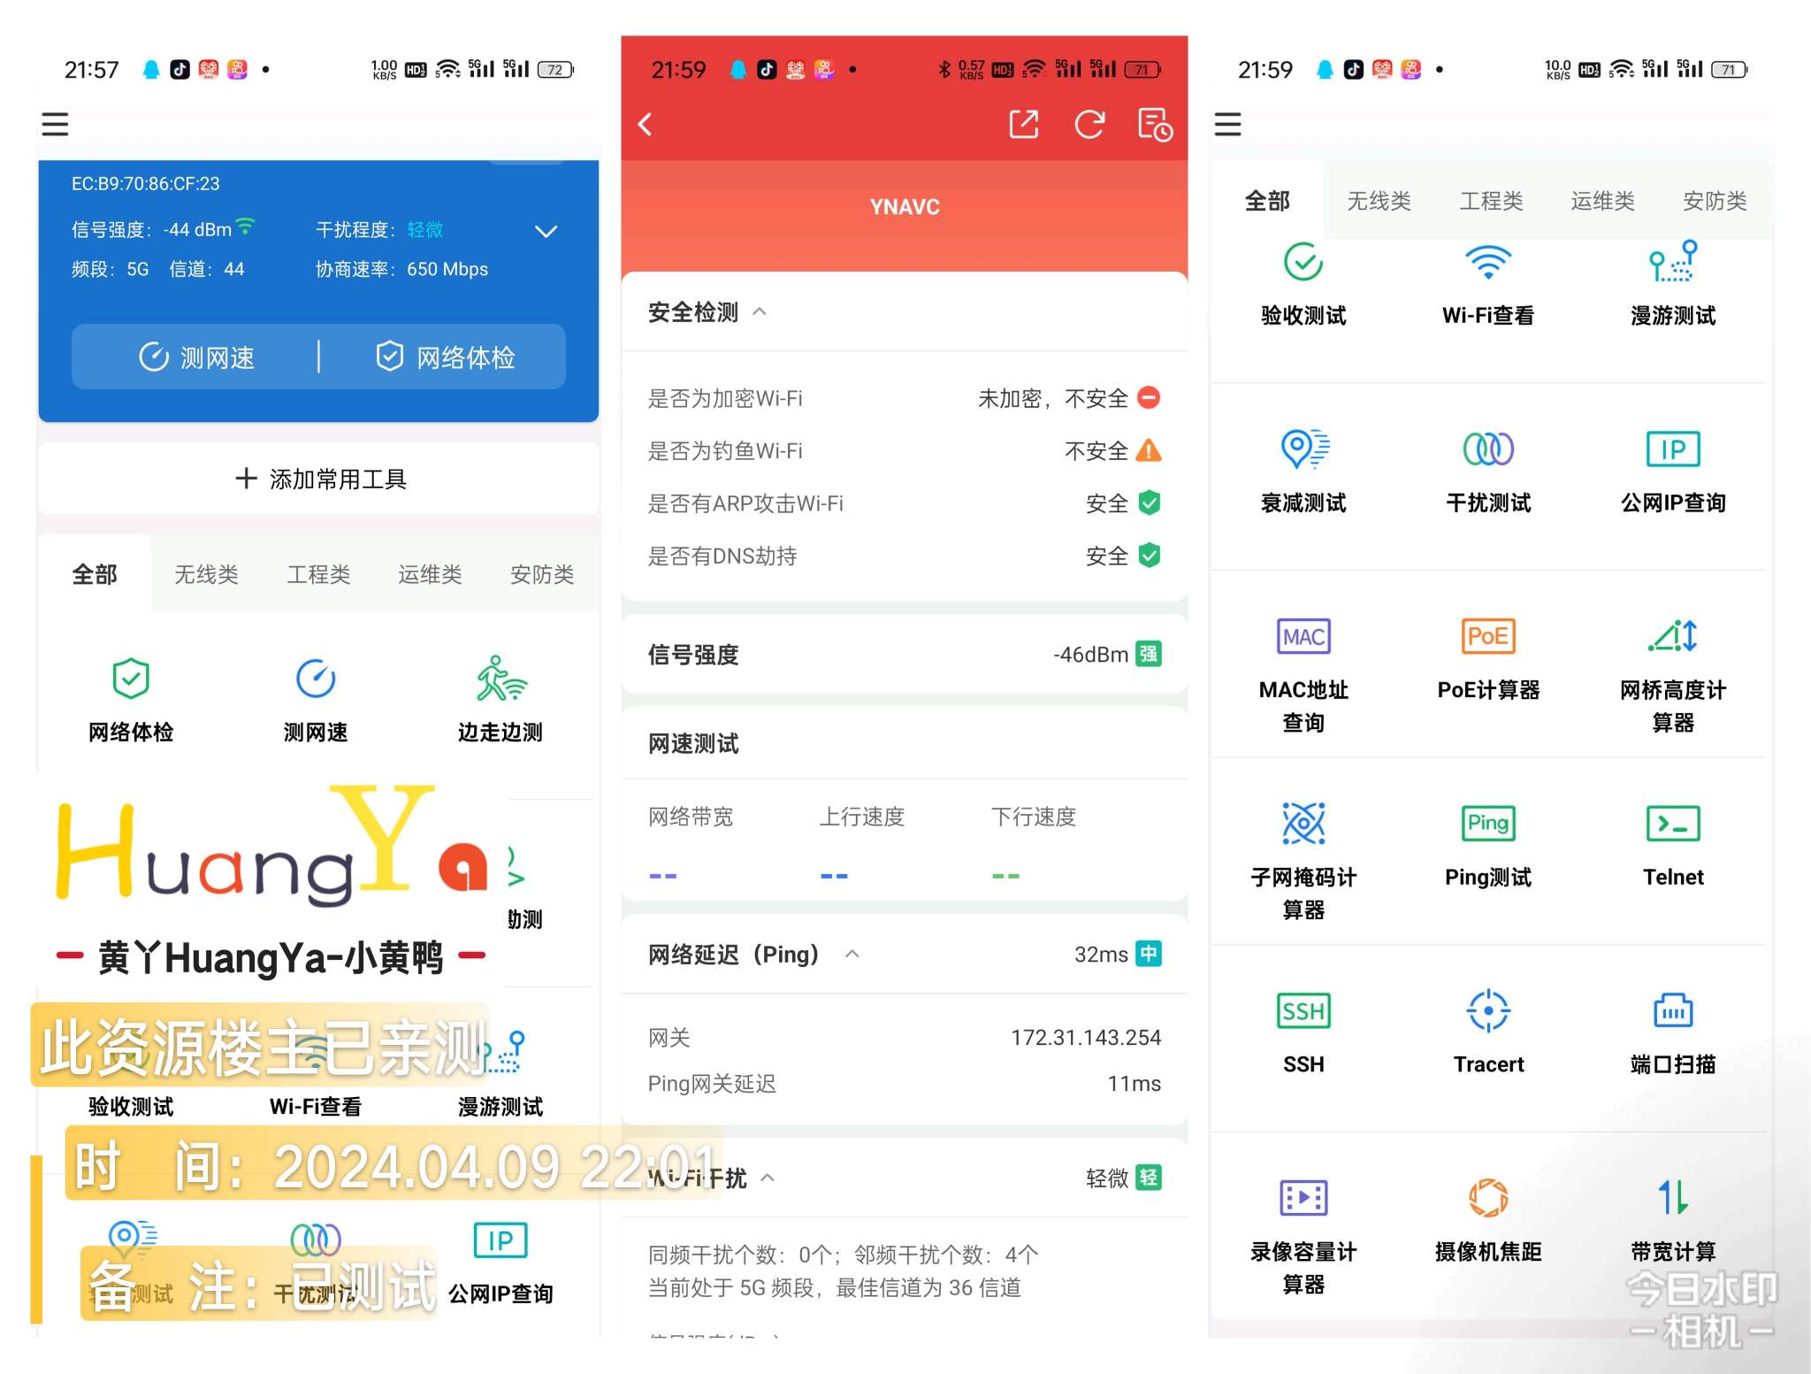Tap the refresh icon in red header
1811x1374 pixels.
click(1089, 124)
